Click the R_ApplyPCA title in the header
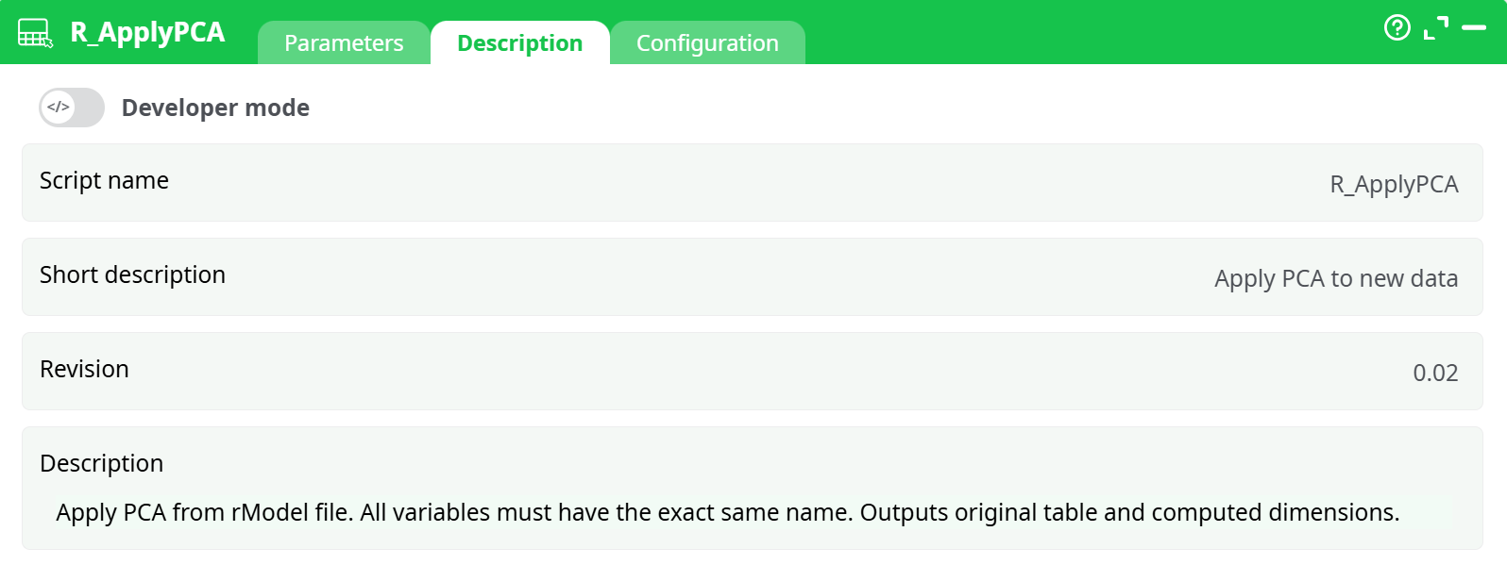1507x565 pixels. point(147,32)
